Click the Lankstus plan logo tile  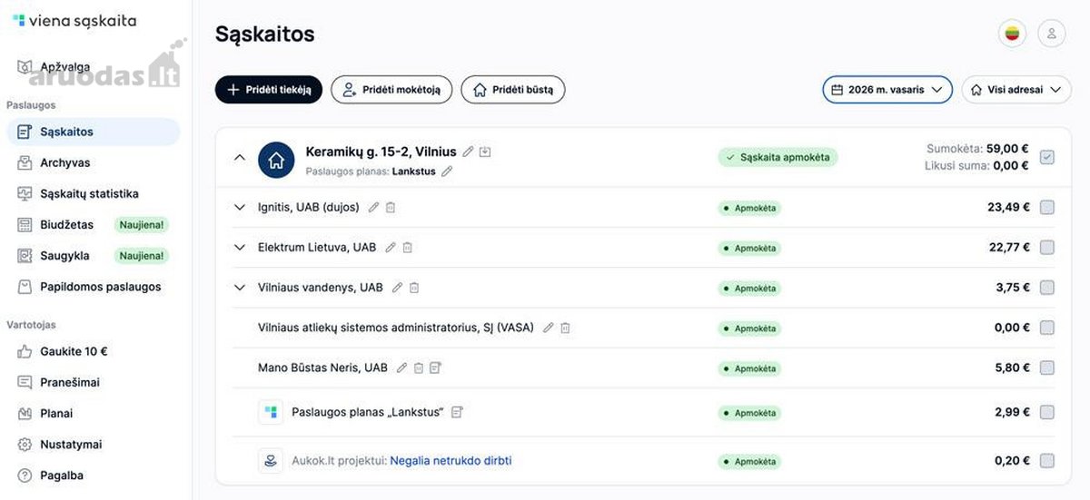[271, 412]
